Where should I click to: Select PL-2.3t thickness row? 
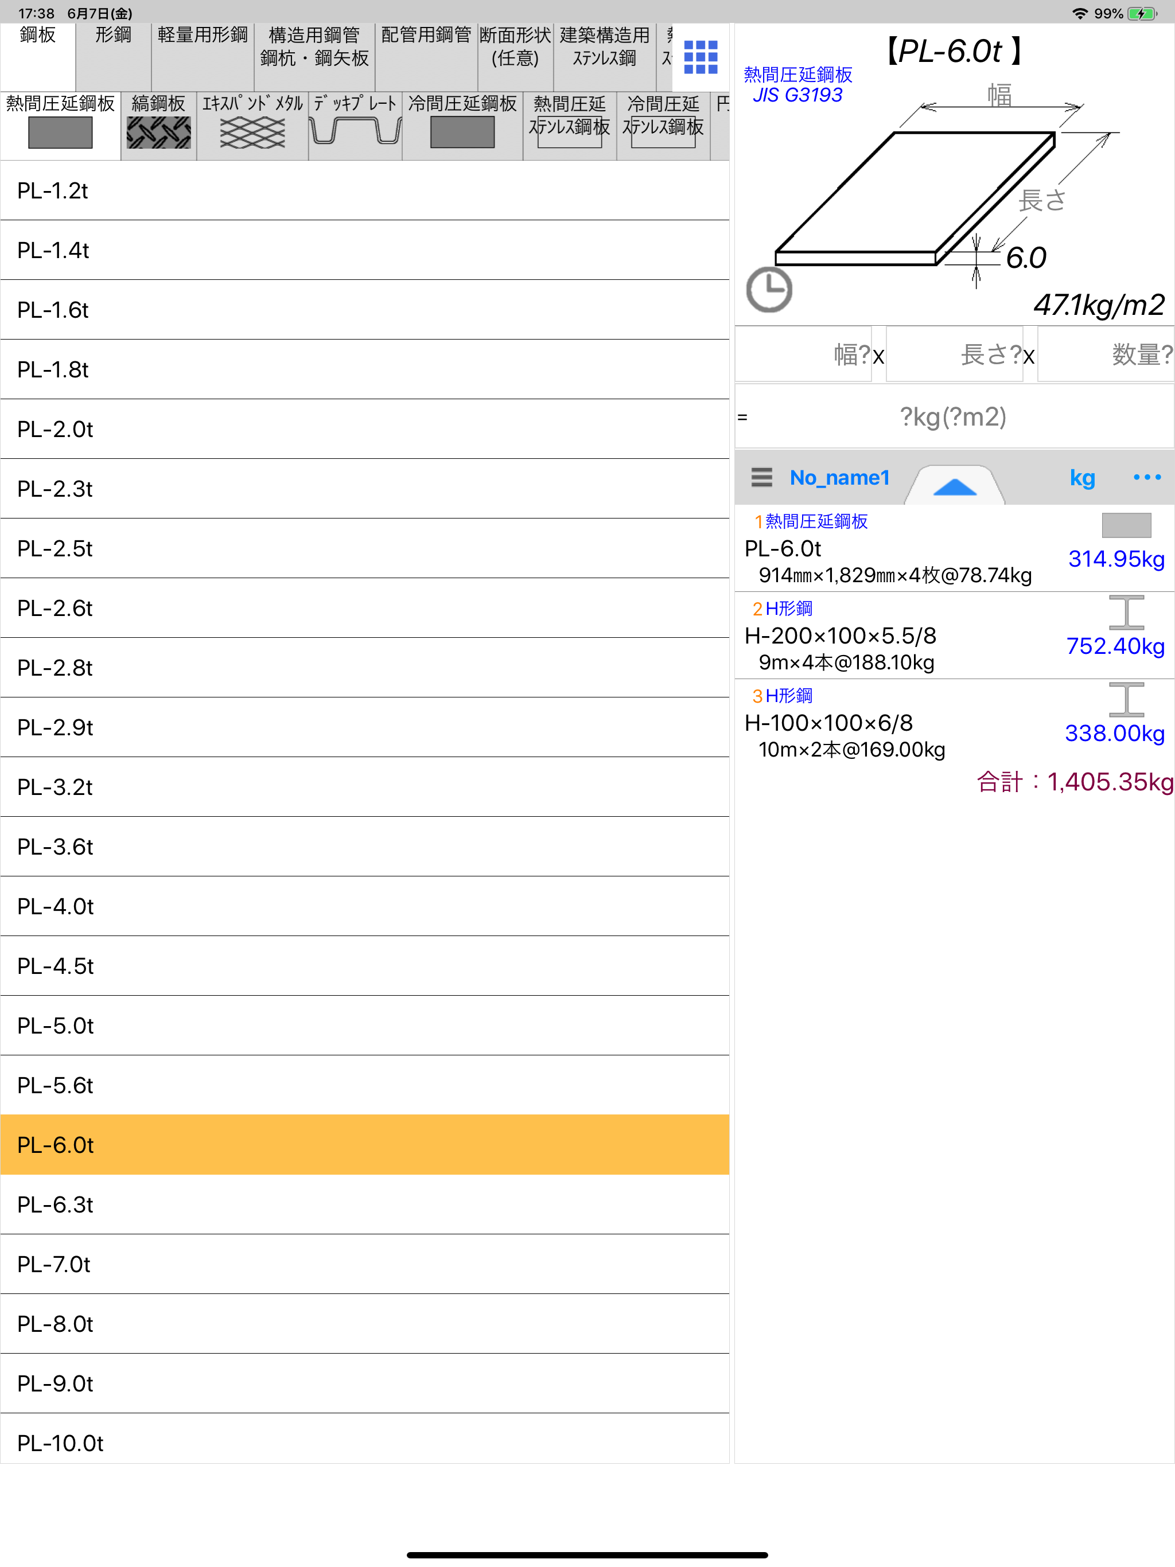point(365,489)
